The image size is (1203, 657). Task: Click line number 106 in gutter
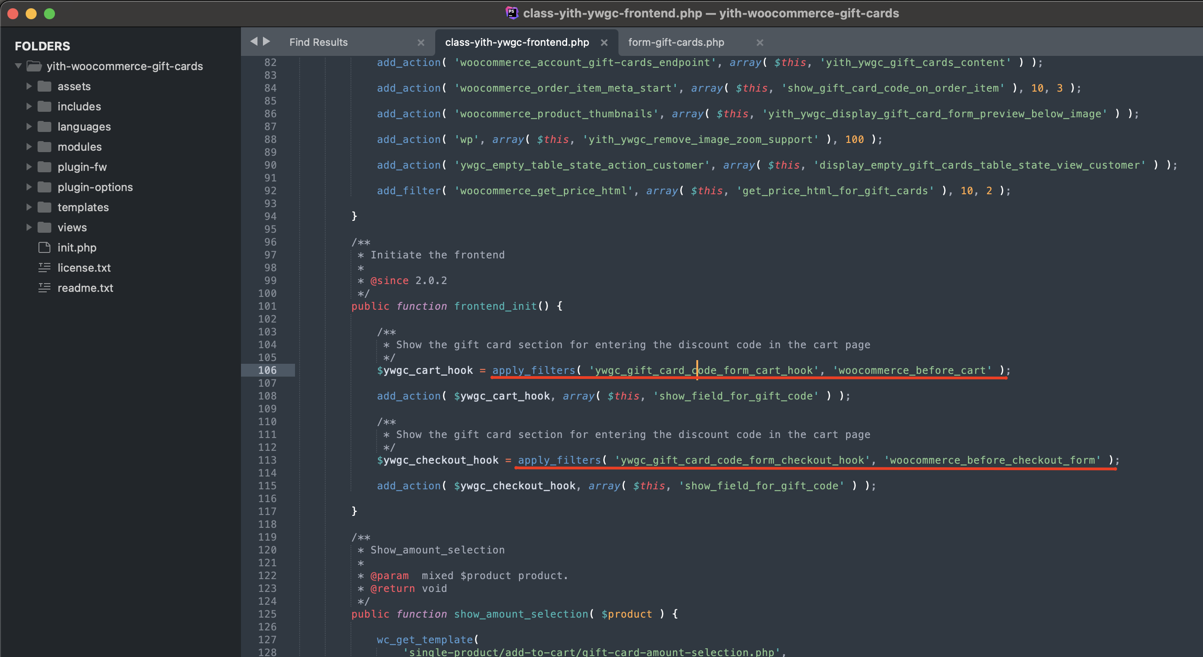267,370
